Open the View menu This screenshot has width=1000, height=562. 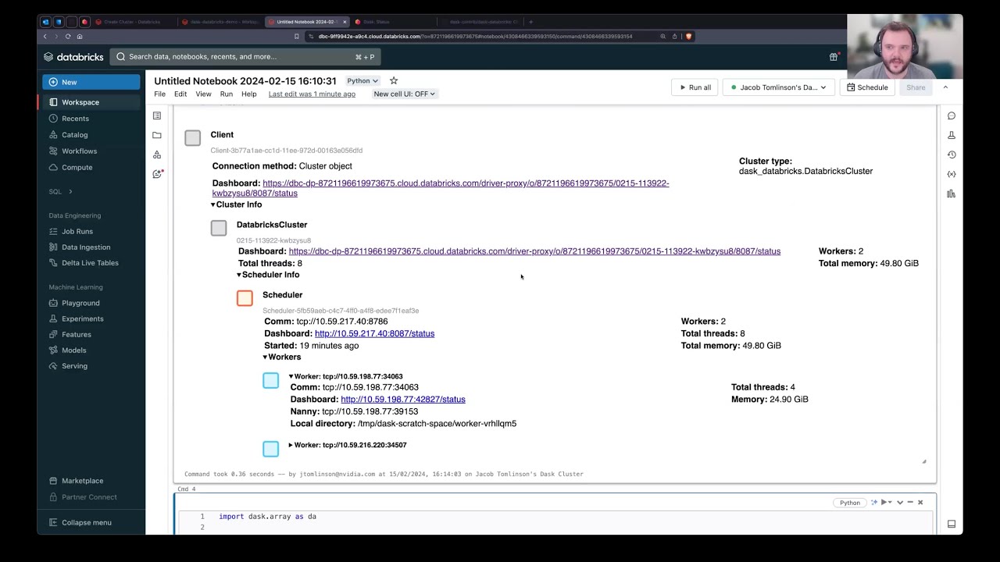[x=203, y=94]
